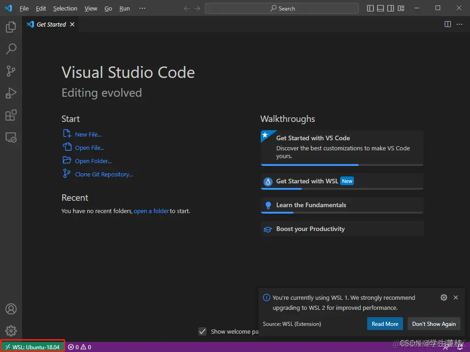
Task: Click the Clone Git Repository branch icon
Action: coord(67,173)
